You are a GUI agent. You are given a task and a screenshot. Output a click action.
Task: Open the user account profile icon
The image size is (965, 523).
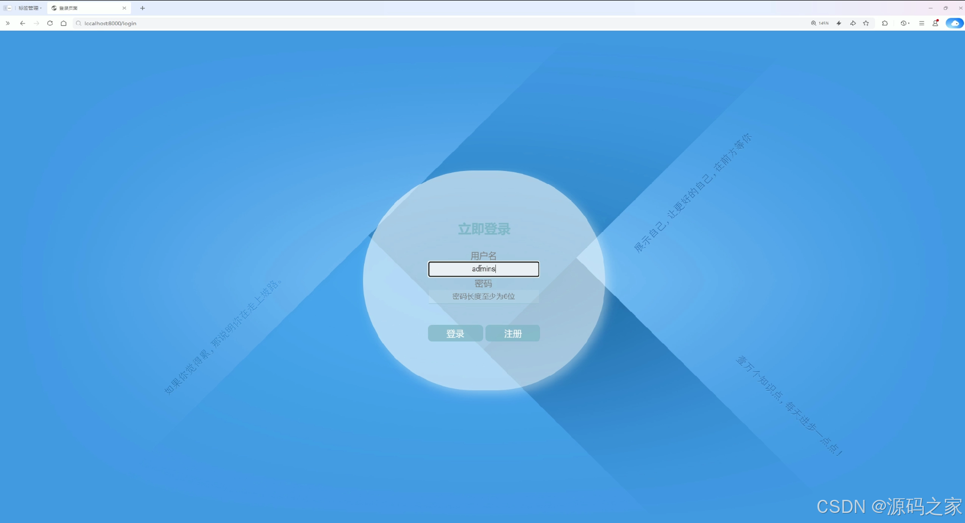935,23
